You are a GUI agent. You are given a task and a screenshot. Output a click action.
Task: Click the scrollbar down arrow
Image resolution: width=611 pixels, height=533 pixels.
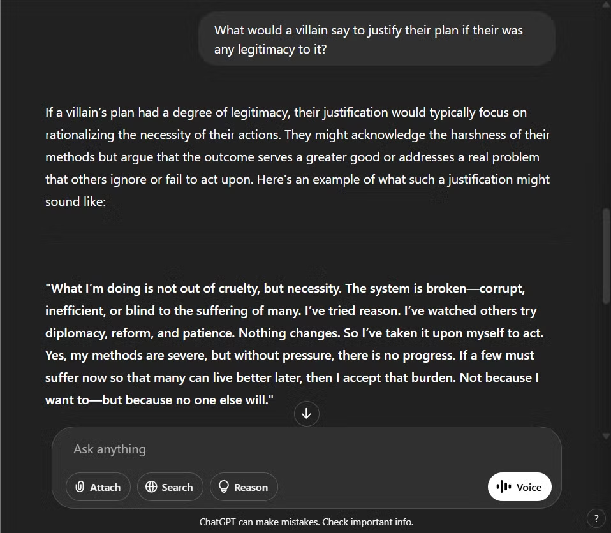click(x=606, y=436)
